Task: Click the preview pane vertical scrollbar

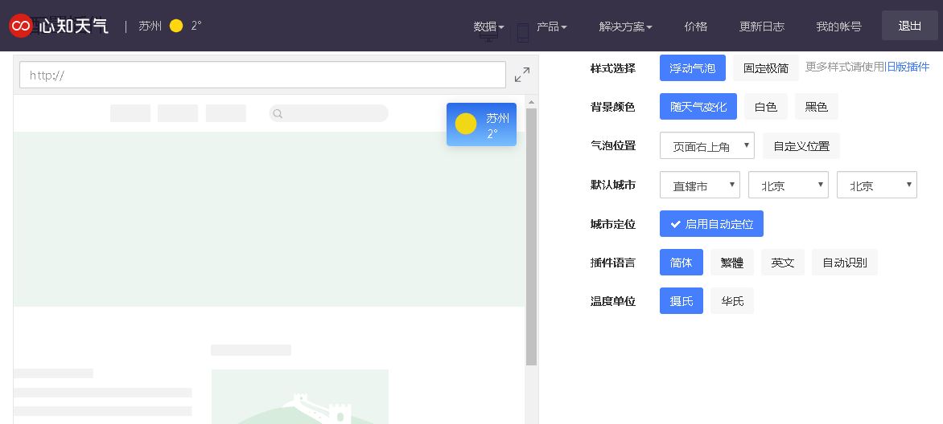Action: click(531, 237)
